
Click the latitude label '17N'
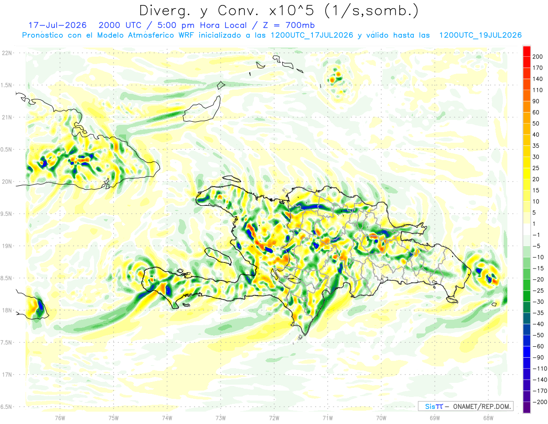[7, 375]
